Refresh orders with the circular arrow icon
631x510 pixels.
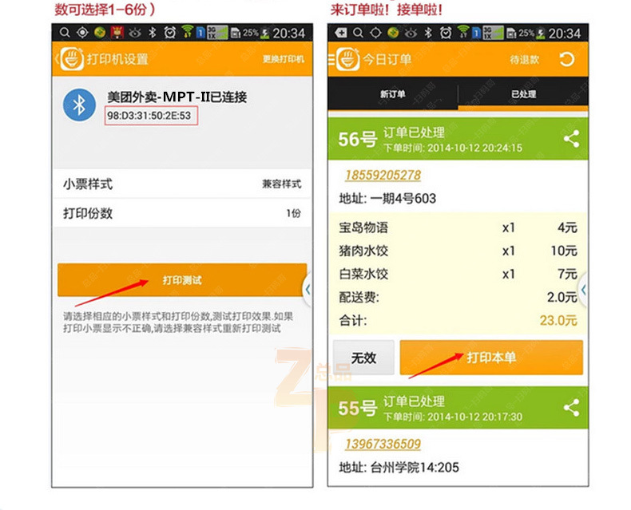566,60
